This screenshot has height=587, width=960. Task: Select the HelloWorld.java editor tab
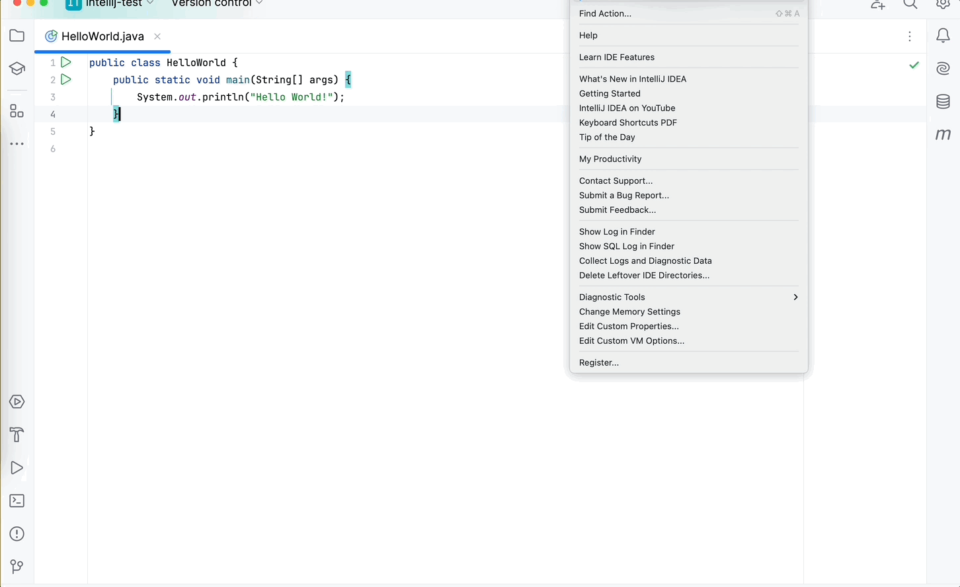tap(102, 36)
